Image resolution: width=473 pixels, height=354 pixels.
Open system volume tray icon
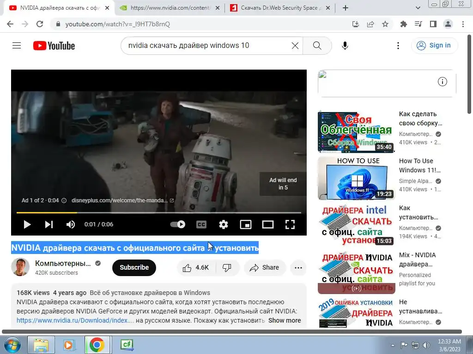click(426, 345)
